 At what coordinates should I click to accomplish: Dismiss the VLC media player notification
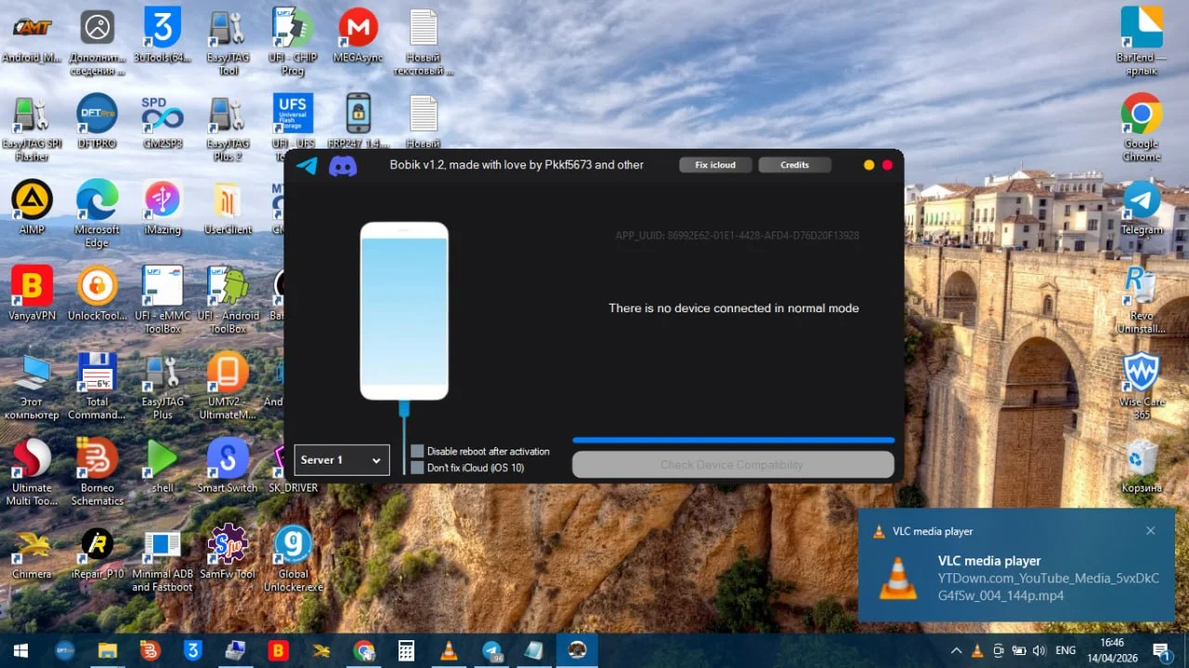(1150, 530)
